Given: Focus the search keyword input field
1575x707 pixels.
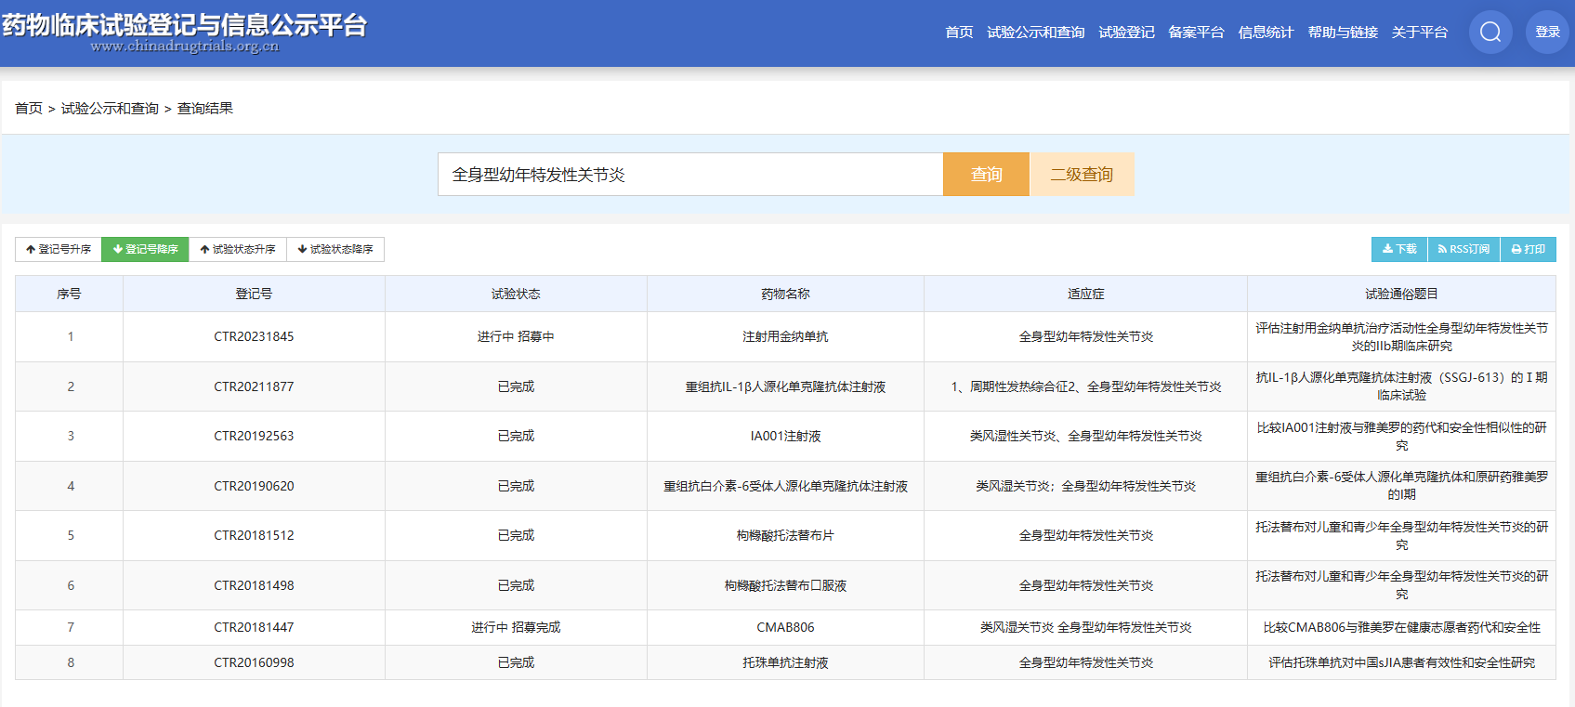Looking at the screenshot, I should click(x=690, y=175).
